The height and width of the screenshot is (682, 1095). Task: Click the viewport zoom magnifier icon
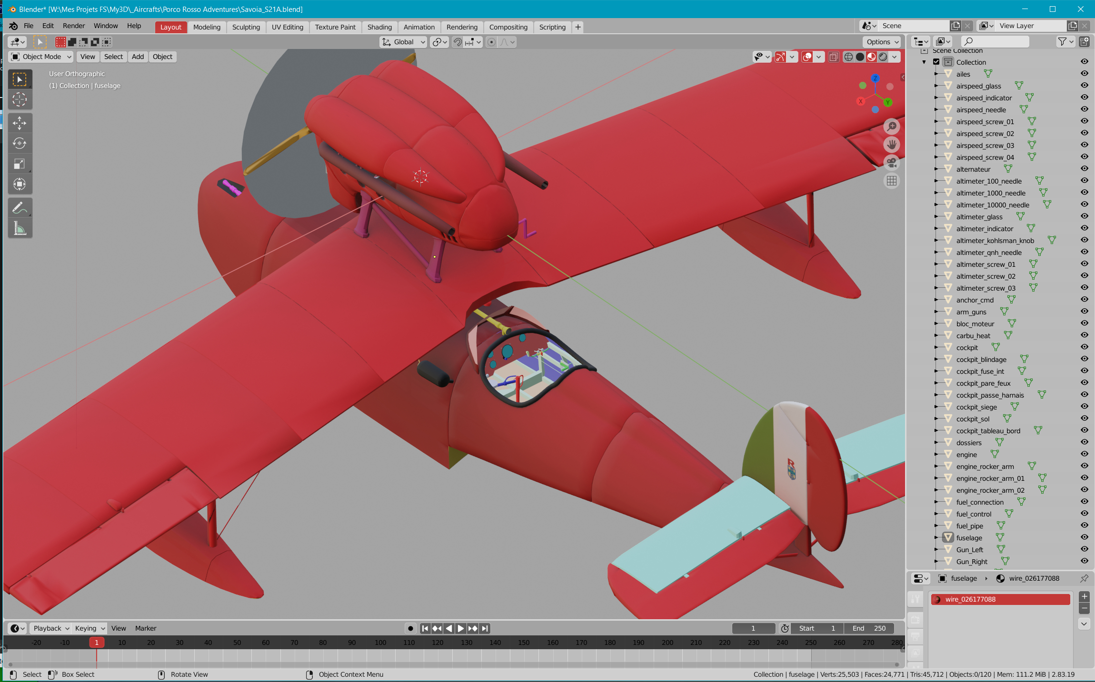click(x=891, y=127)
